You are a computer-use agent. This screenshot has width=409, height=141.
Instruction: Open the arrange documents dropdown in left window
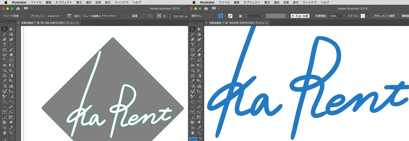pyautogui.click(x=27, y=9)
